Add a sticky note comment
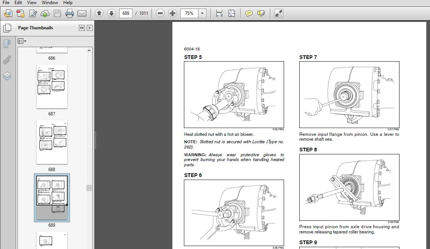Image resolution: width=430 pixels, height=249 pixels. (249, 13)
